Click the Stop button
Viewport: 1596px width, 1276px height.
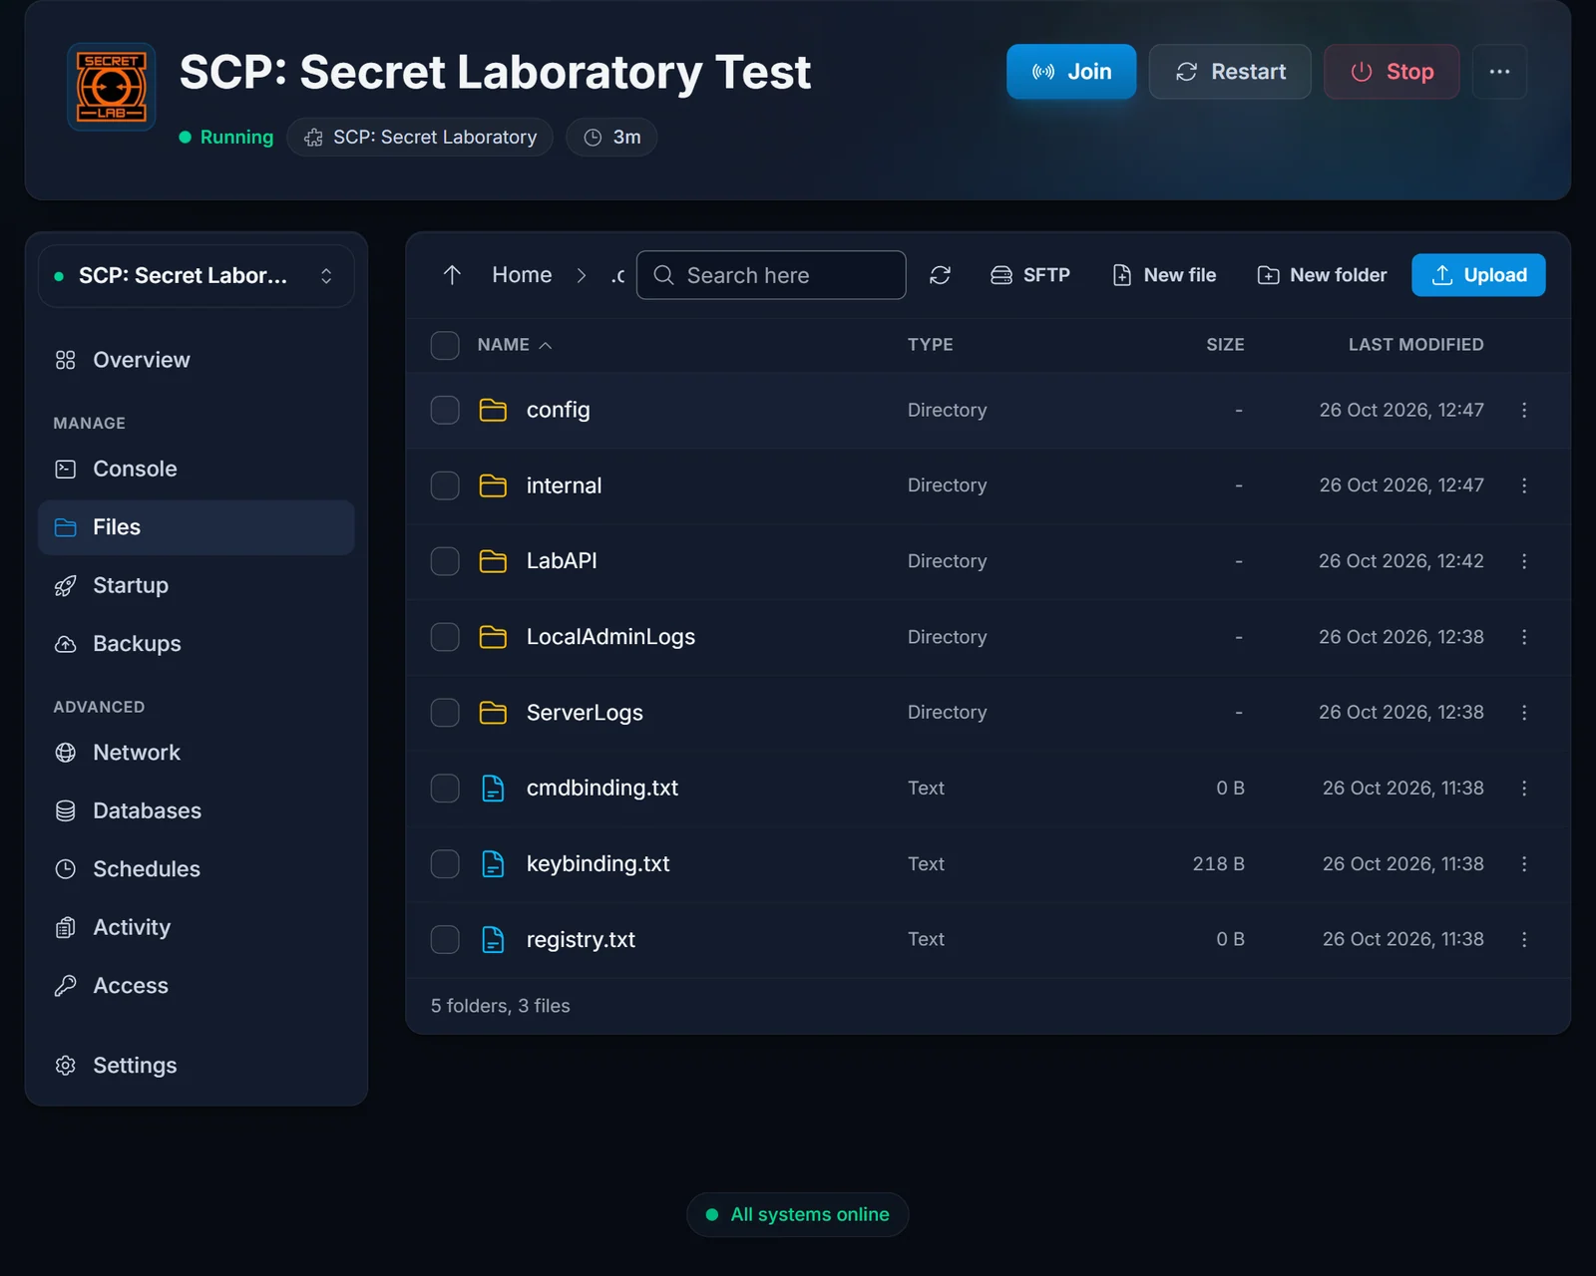(1392, 72)
